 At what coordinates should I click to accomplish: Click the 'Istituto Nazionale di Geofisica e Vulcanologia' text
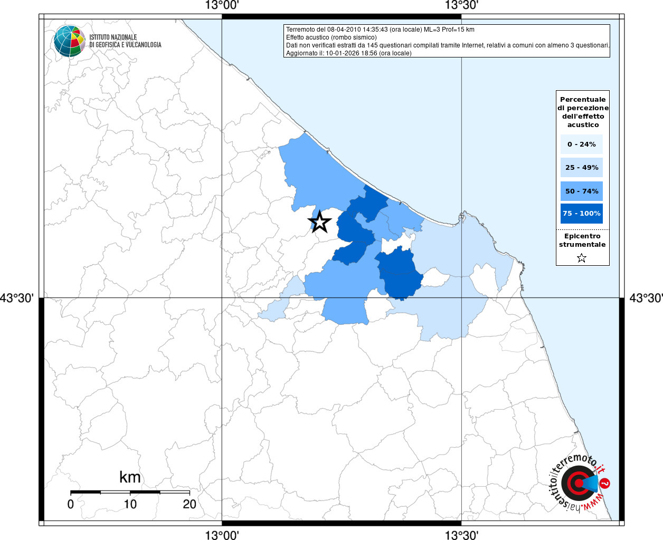point(125,41)
